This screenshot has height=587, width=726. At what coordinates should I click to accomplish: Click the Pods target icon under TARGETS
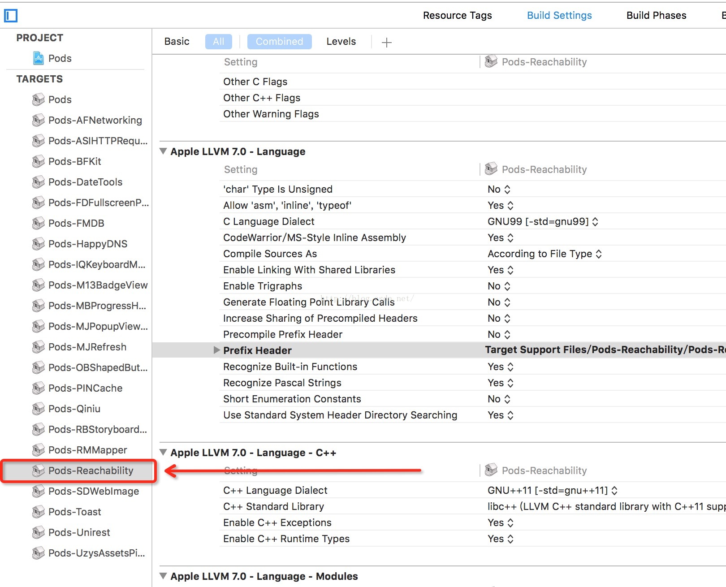[x=39, y=99]
